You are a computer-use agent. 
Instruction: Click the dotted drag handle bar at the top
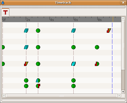point(63,7)
